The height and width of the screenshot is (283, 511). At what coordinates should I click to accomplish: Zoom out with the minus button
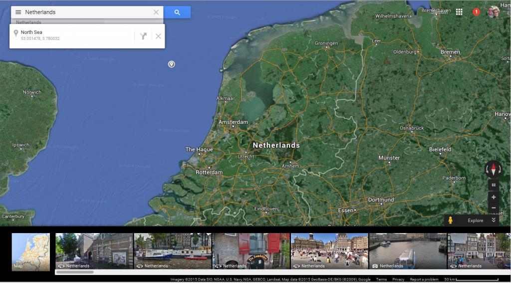pos(494,208)
